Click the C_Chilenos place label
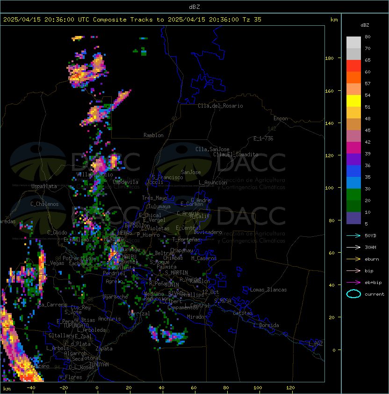Image resolution: width=389 pixels, height=394 pixels. pyautogui.click(x=44, y=204)
